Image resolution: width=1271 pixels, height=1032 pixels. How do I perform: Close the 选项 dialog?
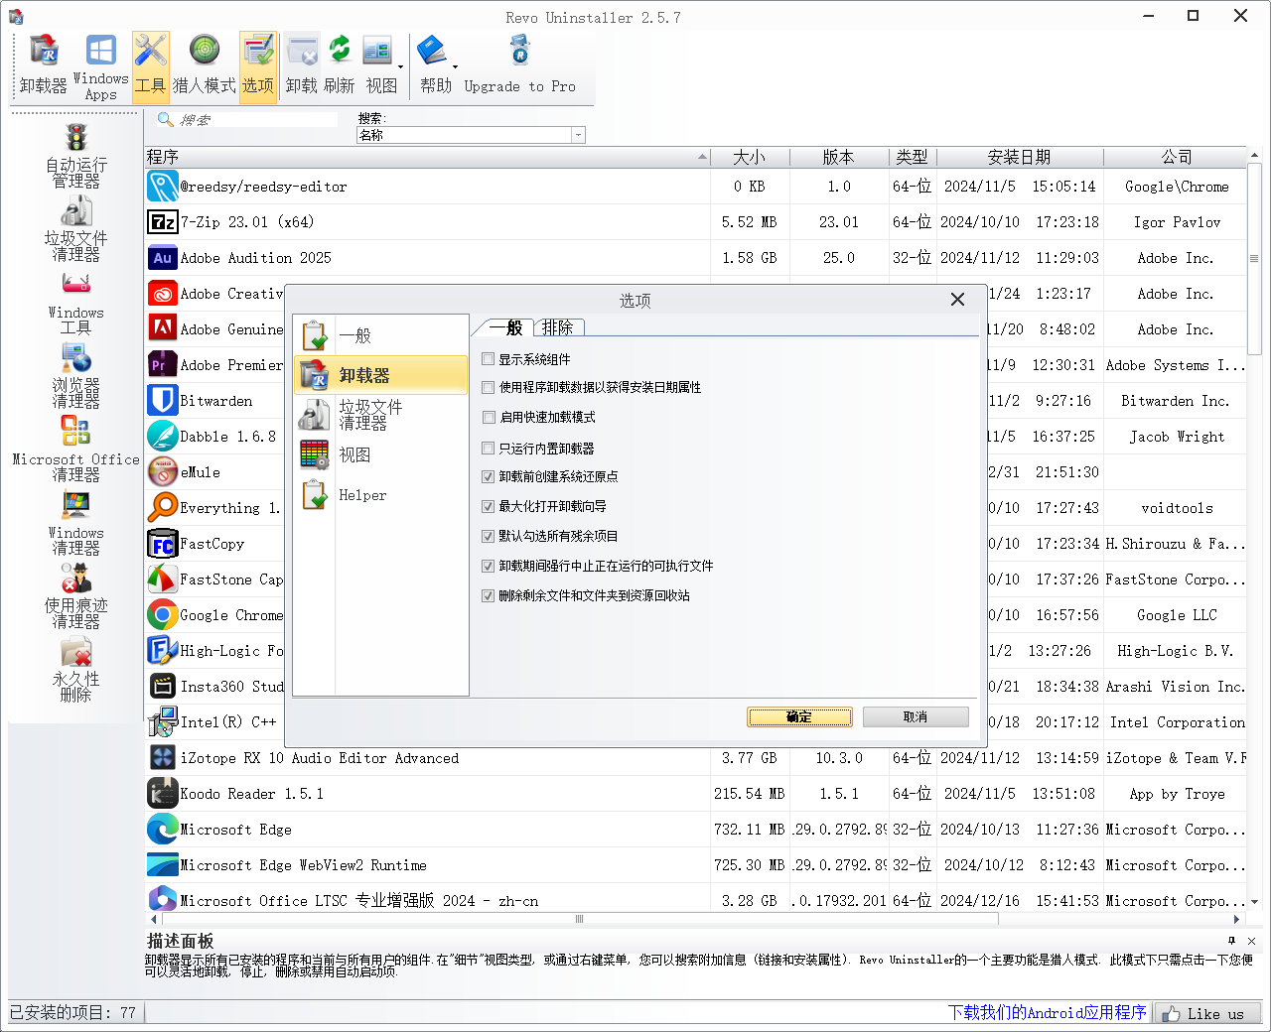(x=957, y=300)
